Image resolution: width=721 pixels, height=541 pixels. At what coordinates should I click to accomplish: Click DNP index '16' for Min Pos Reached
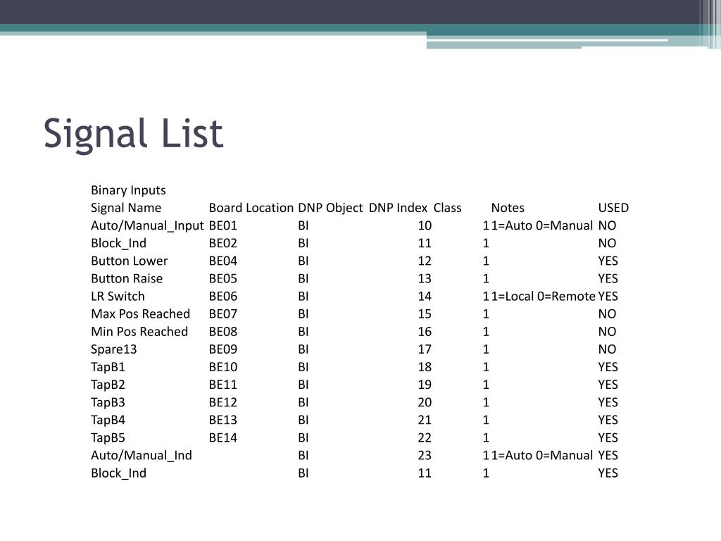click(x=425, y=332)
